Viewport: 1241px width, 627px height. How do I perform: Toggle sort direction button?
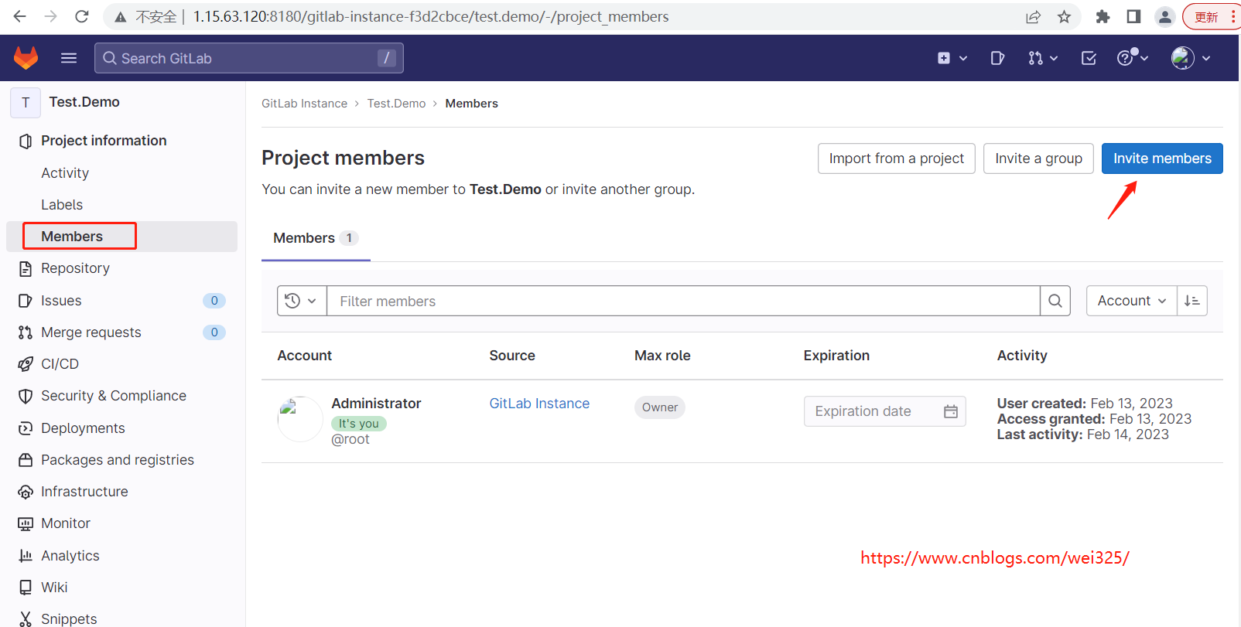point(1192,301)
